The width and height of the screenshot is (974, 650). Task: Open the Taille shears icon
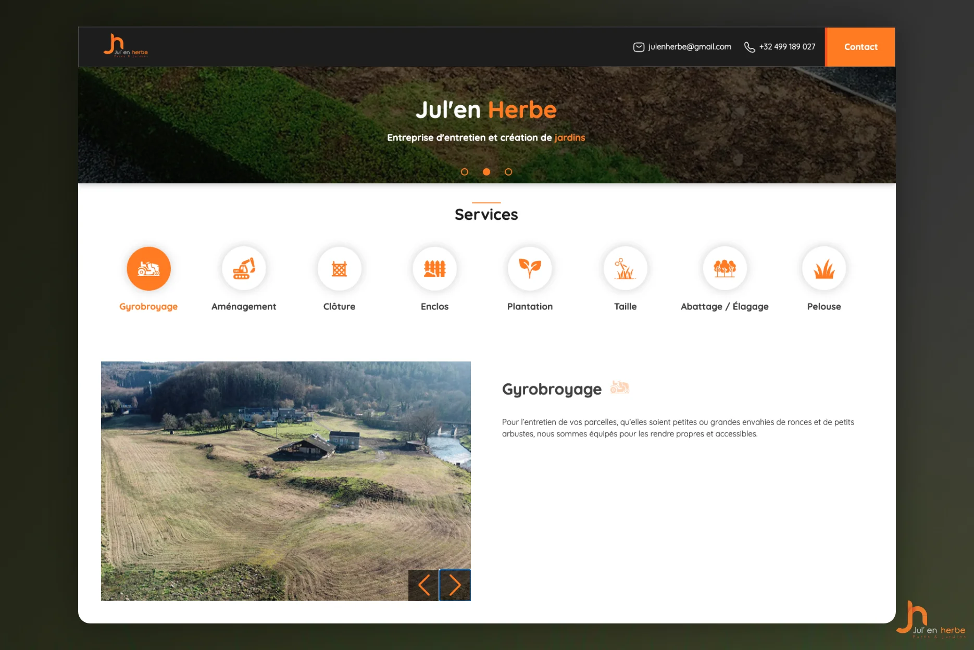pyautogui.click(x=625, y=269)
